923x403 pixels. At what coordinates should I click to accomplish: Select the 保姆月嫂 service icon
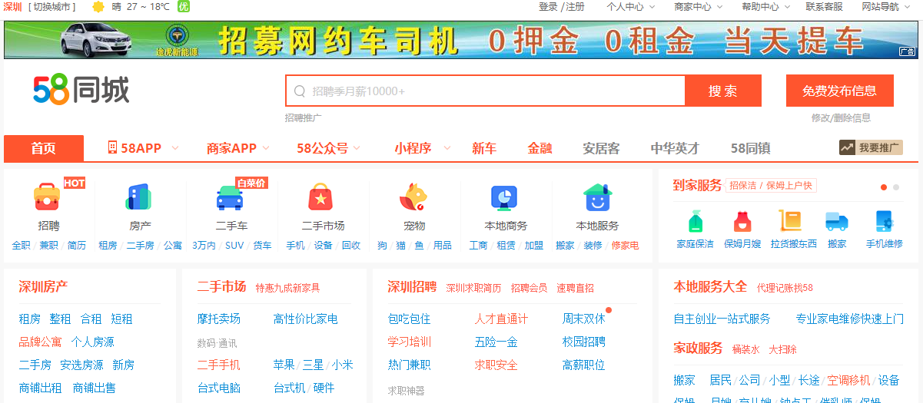coord(742,221)
